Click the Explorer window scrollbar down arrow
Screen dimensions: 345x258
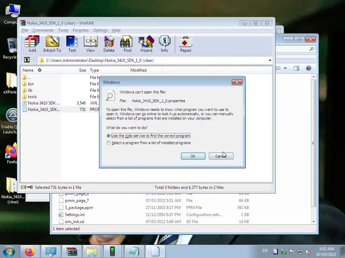point(314,222)
